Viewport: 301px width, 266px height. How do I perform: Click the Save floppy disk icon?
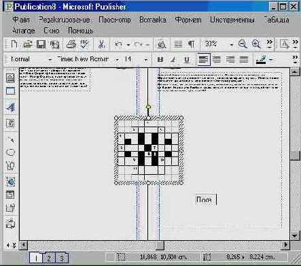pos(41,44)
